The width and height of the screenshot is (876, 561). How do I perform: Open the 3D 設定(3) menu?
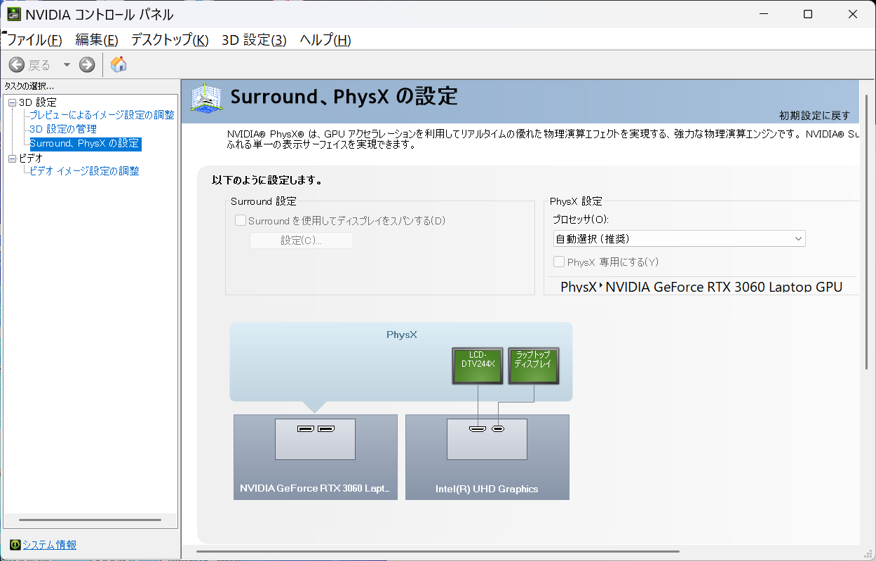[254, 40]
